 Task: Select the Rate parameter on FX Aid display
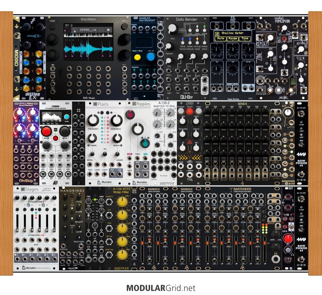click(221, 38)
